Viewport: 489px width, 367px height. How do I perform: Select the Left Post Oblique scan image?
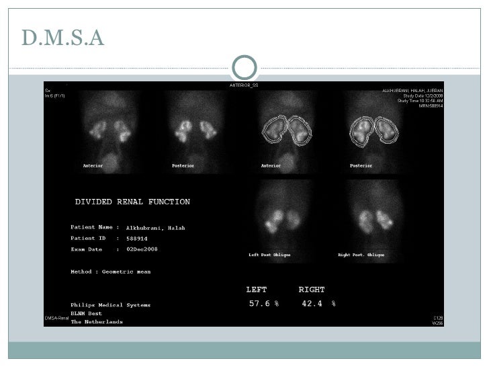(282, 221)
